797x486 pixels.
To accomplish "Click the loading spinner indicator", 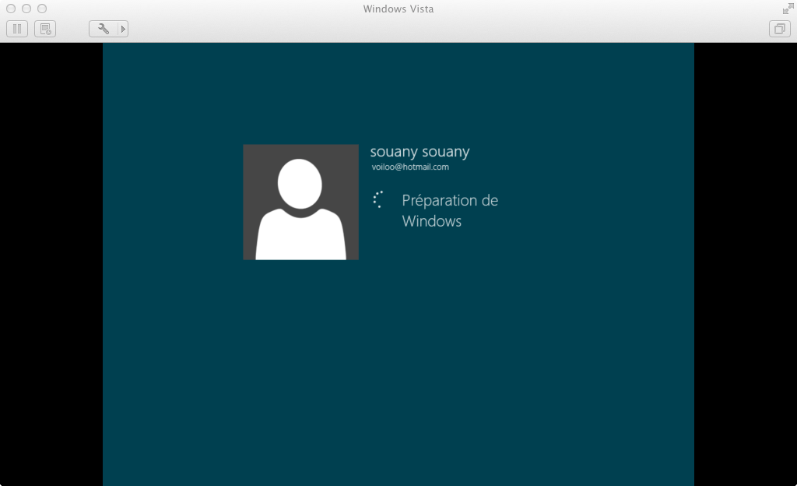I will coord(379,199).
